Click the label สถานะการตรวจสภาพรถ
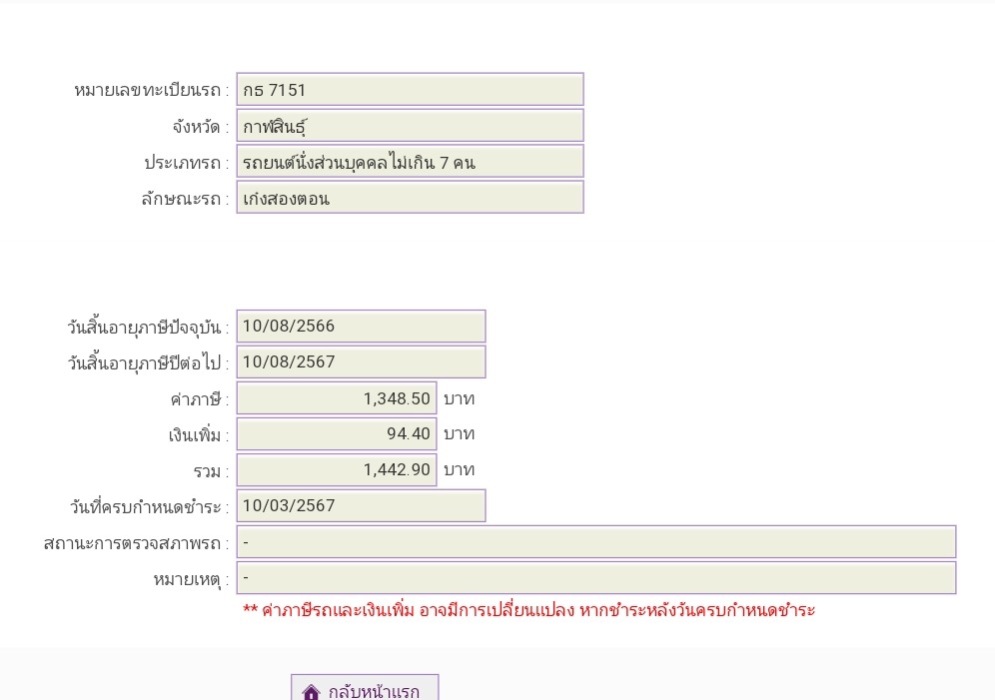 (x=136, y=543)
